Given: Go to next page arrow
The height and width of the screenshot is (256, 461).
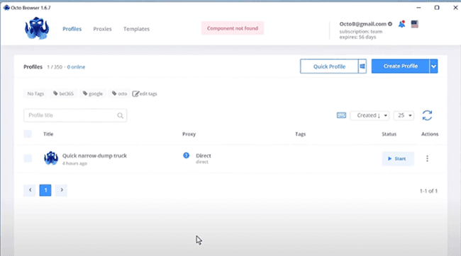Looking at the screenshot, I should pyautogui.click(x=61, y=190).
